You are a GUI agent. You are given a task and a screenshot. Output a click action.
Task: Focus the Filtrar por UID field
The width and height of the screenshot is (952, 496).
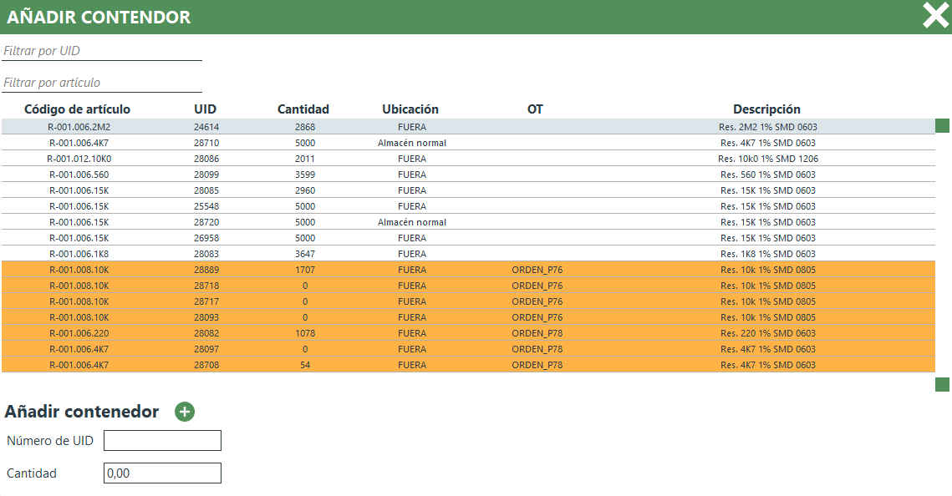point(102,51)
